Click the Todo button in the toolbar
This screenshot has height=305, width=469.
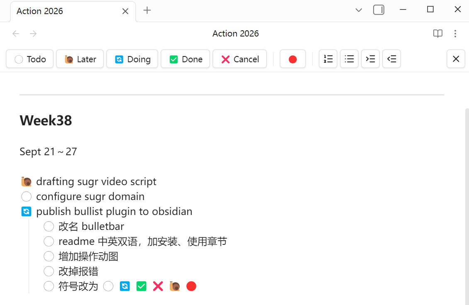(29, 59)
